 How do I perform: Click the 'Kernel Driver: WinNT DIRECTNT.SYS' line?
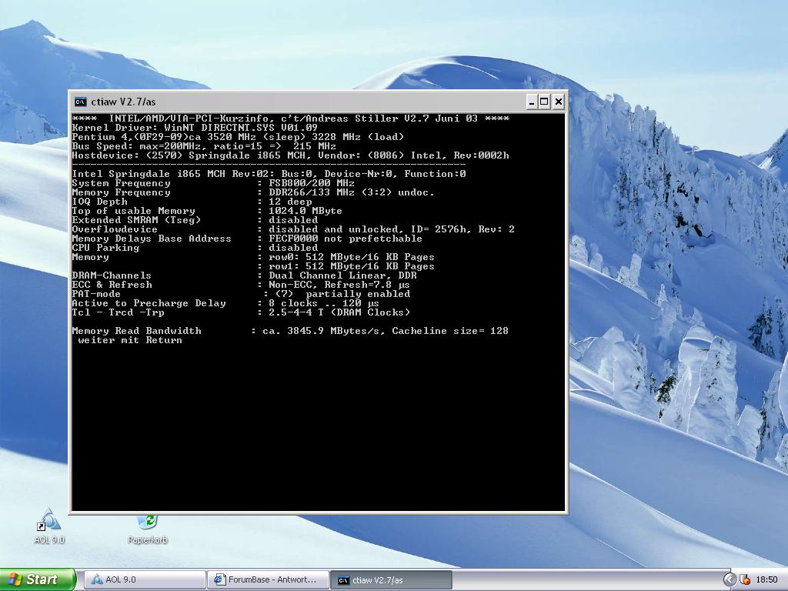[195, 128]
